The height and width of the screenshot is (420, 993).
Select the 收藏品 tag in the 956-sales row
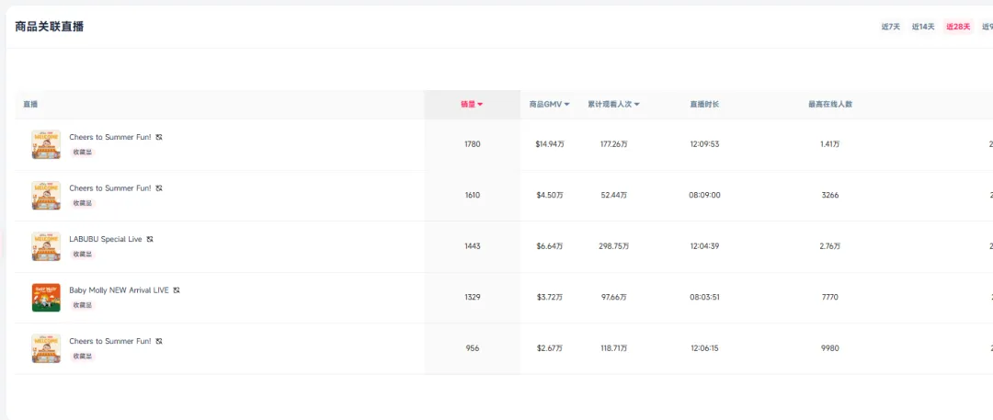[83, 356]
